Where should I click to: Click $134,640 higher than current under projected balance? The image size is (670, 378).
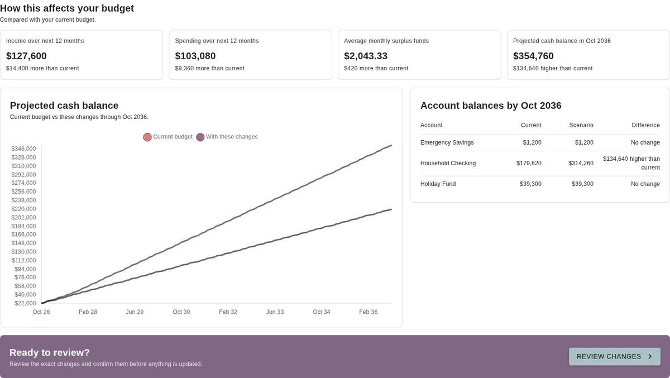pos(553,68)
